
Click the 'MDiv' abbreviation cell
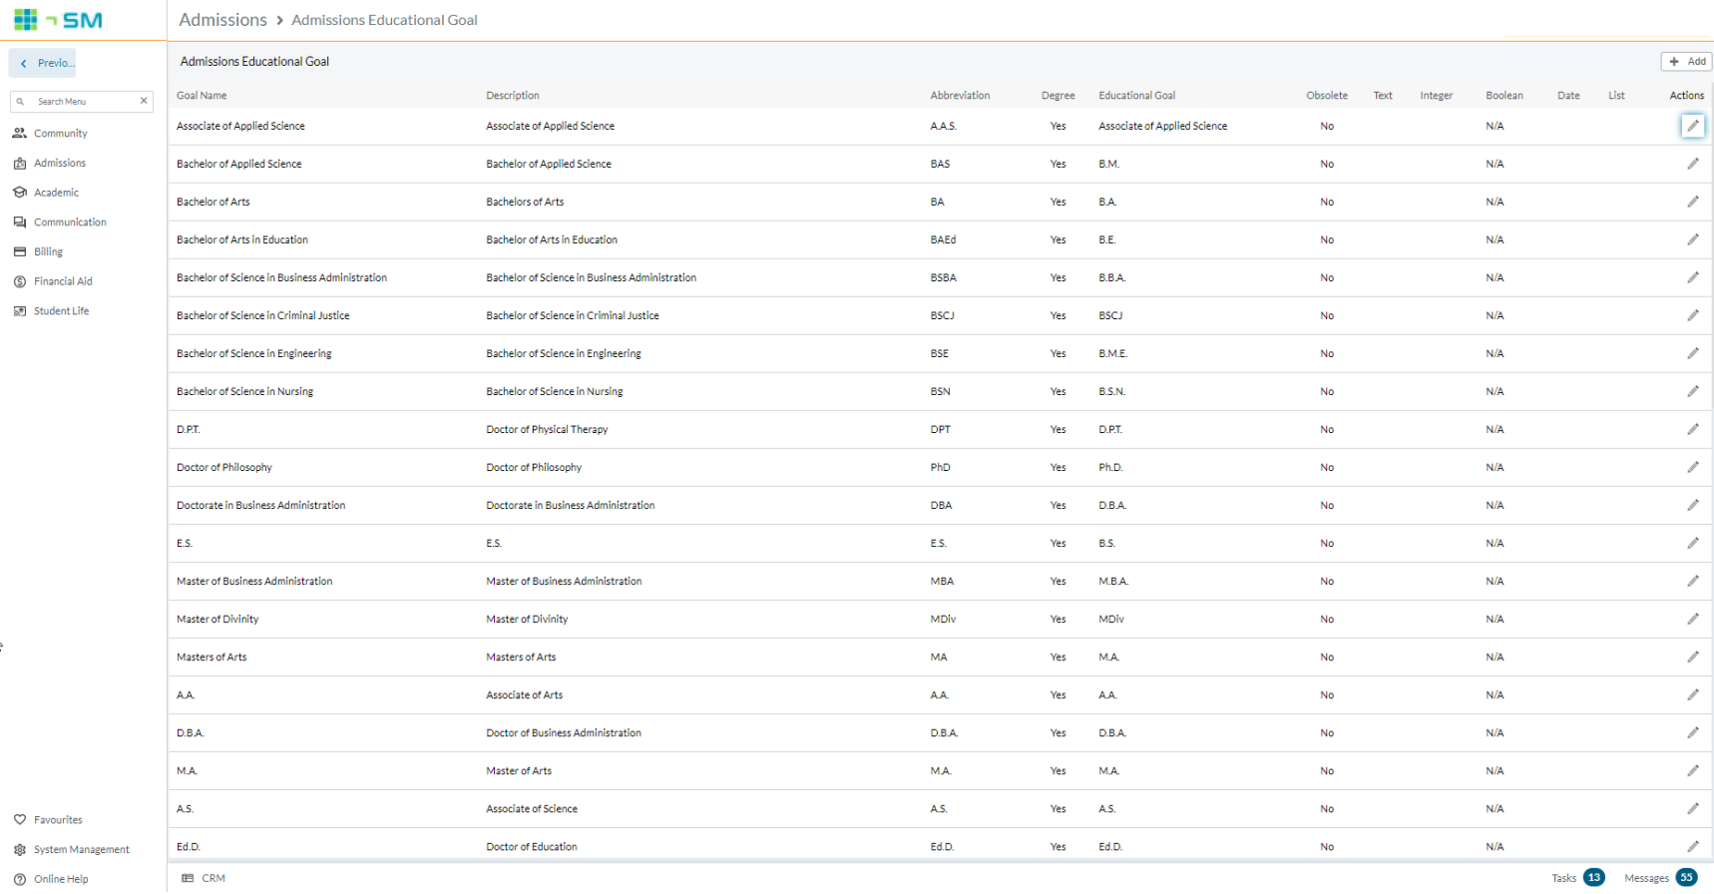(943, 619)
